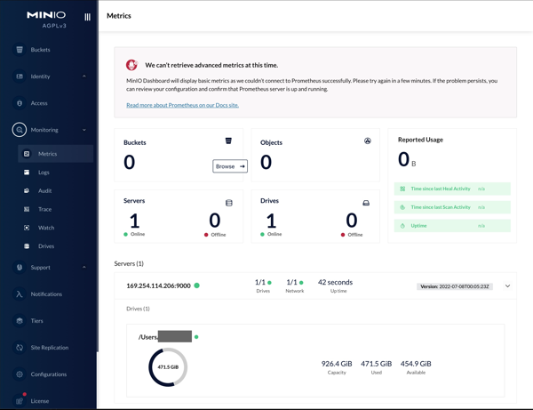The height and width of the screenshot is (410, 533).
Task: Click the Reported Usage 0 B value
Action: pos(407,159)
